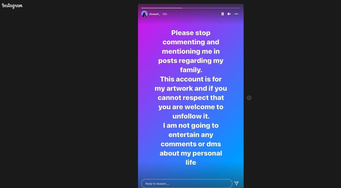Unmute the story audio
Screen dimensions: 341x188
229,14
